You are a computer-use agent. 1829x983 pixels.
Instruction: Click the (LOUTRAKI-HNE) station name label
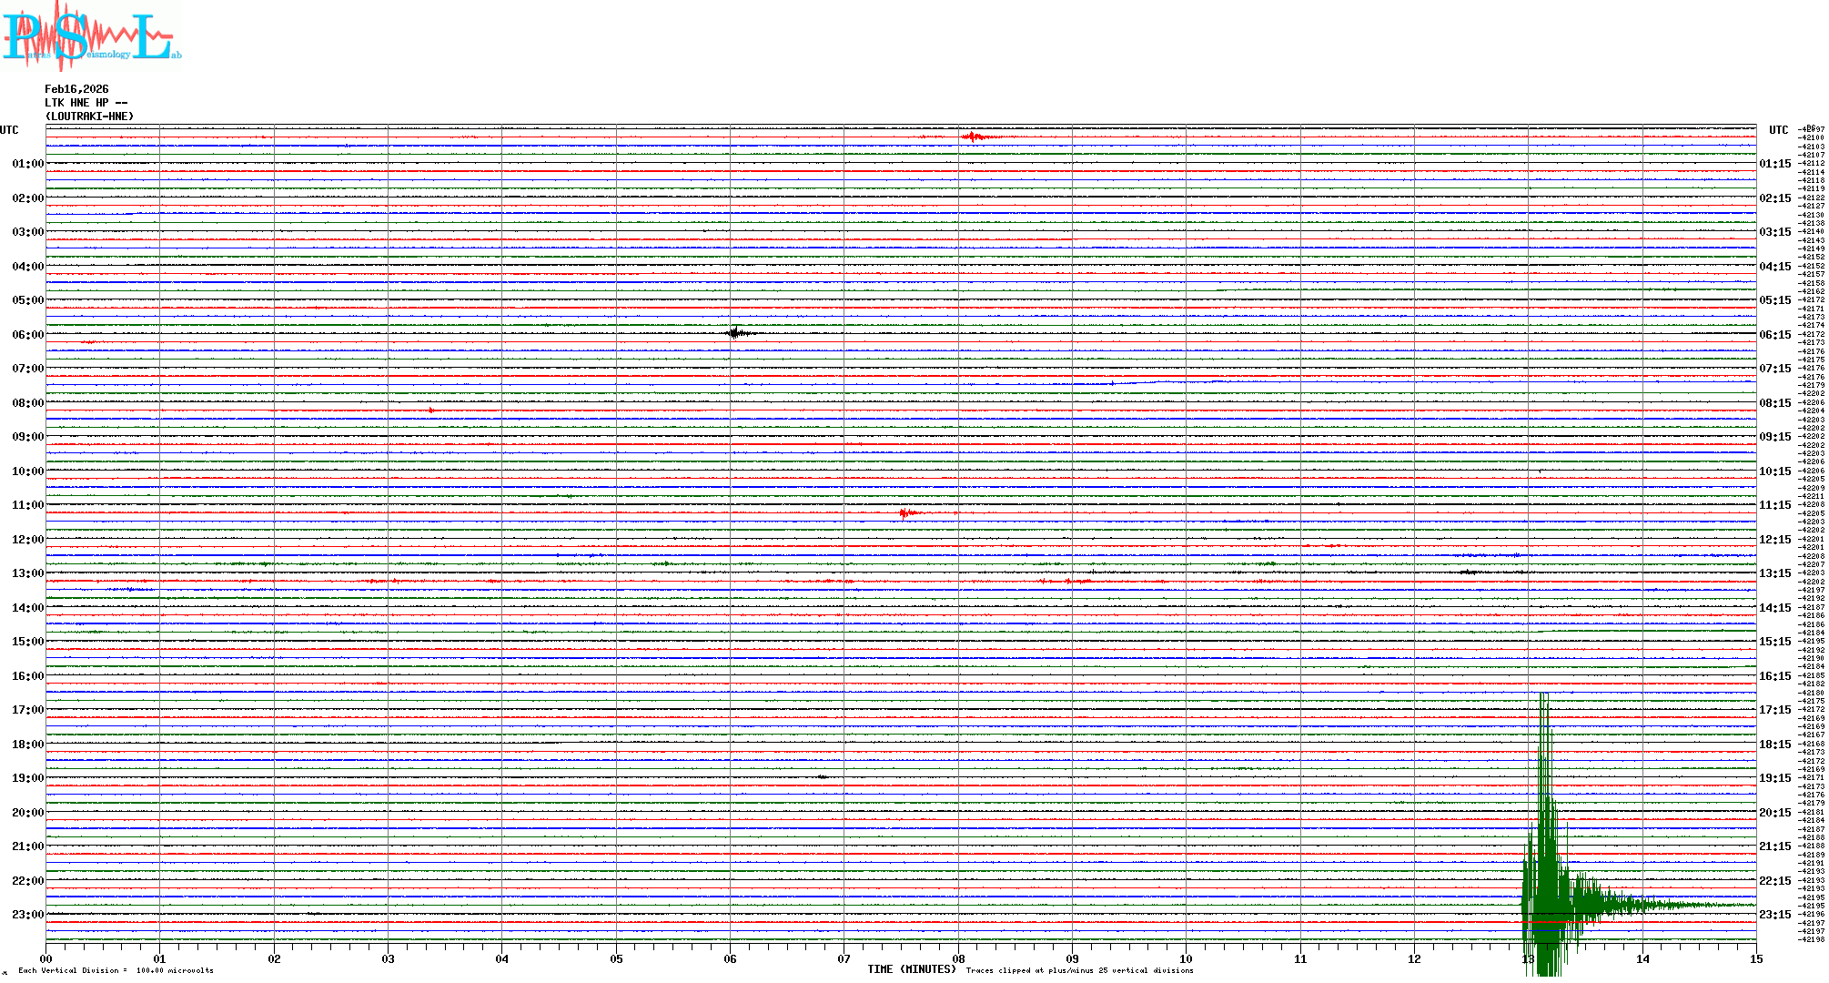coord(89,117)
